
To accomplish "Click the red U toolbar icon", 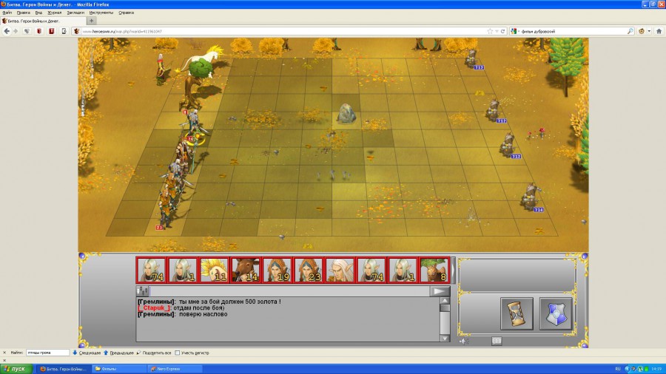I will [51, 31].
